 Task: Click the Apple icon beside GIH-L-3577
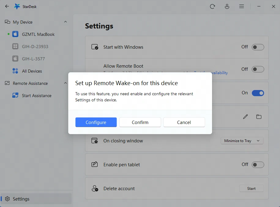click(15, 58)
